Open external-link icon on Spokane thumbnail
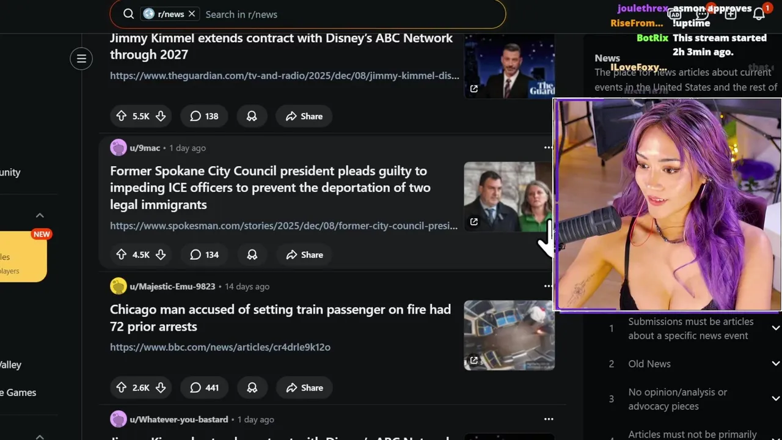 473,222
